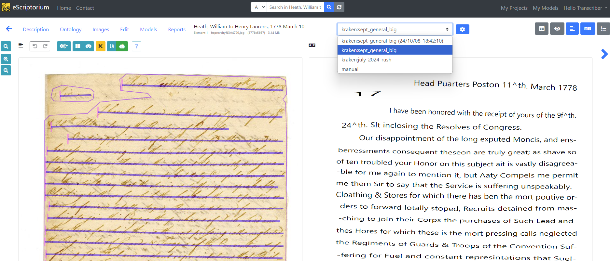The width and height of the screenshot is (610, 261).
Task: Open the transcription selector combo box
Action: click(395, 29)
